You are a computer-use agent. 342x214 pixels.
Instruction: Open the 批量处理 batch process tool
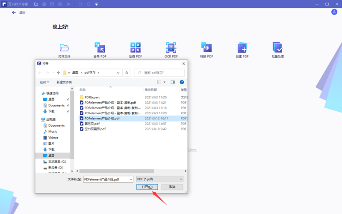tap(277, 48)
